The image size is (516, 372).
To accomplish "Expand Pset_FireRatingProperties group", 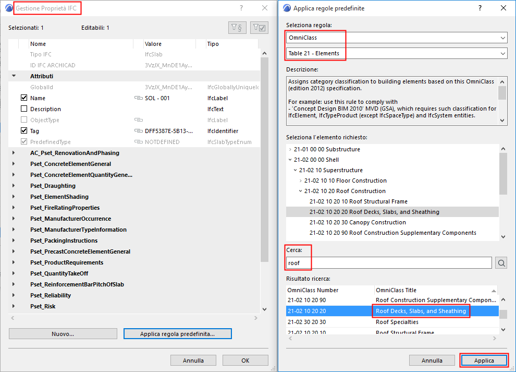I will [14, 208].
